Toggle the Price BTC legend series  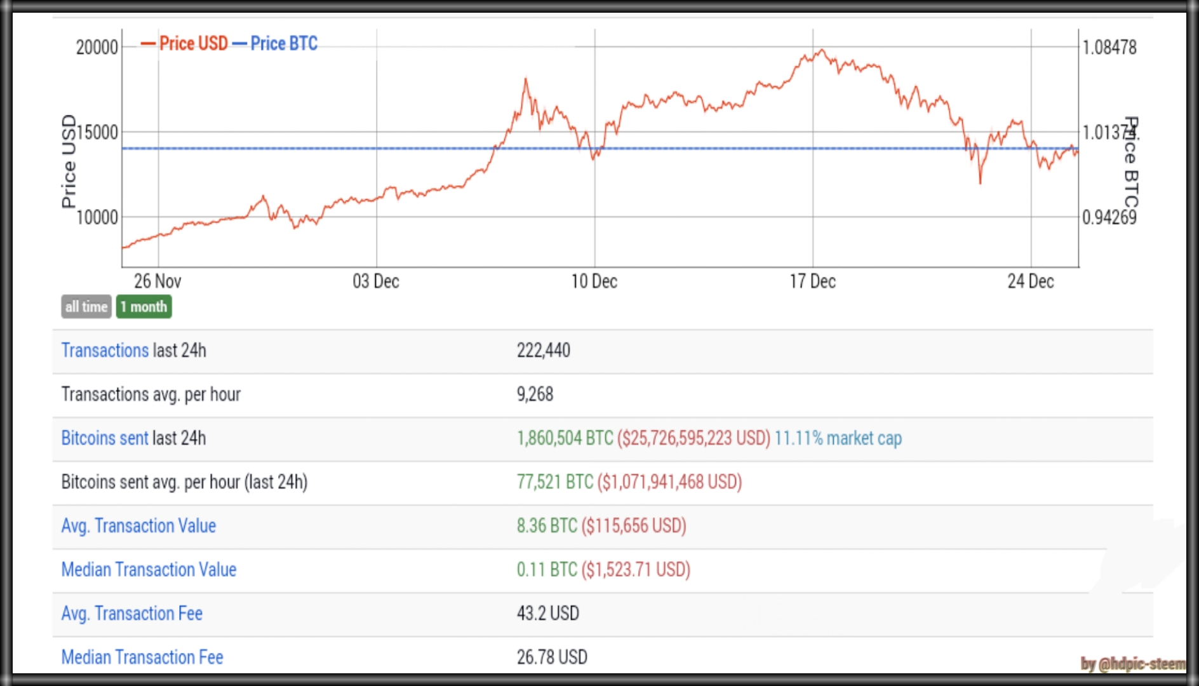[x=276, y=43]
